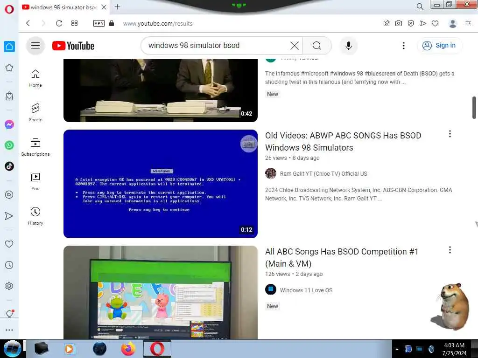The image size is (478, 358).
Task: Open Opera sidebar shopping icon
Action: pyautogui.click(x=9, y=96)
